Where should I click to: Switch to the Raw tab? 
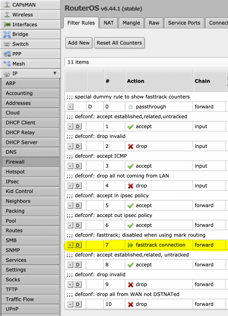click(x=154, y=23)
